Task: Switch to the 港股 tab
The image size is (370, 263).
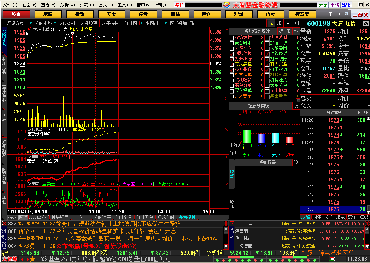Action: pyautogui.click(x=48, y=14)
